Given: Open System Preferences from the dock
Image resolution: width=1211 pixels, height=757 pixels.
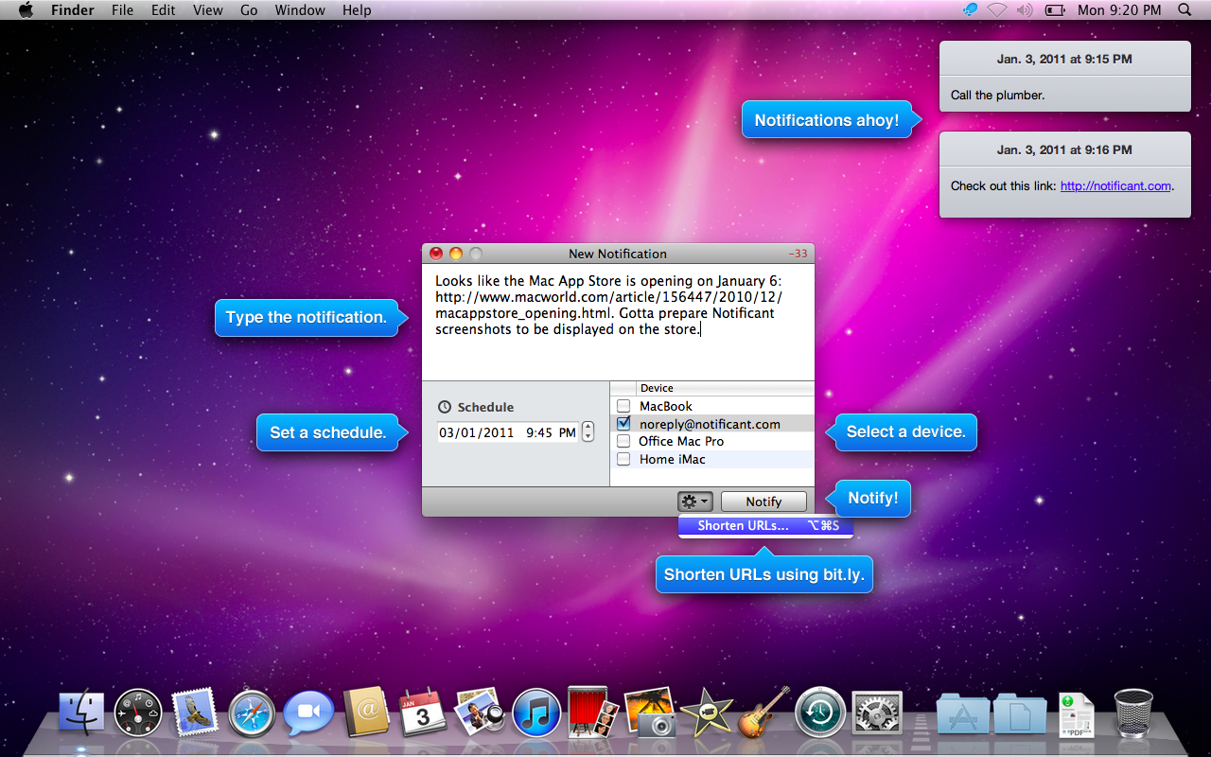Looking at the screenshot, I should pyautogui.click(x=877, y=713).
